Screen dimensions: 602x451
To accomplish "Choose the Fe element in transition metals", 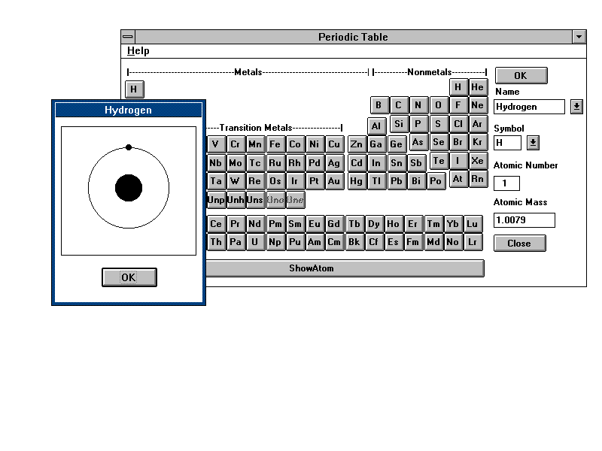I will (x=275, y=144).
